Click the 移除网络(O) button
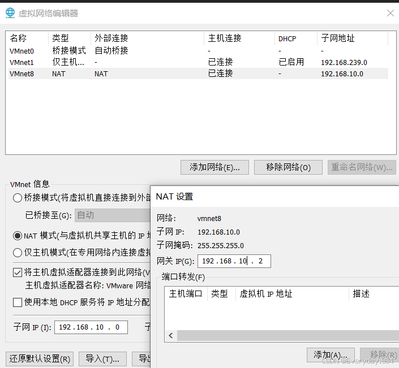Image resolution: width=399 pixels, height=368 pixels. (x=288, y=167)
